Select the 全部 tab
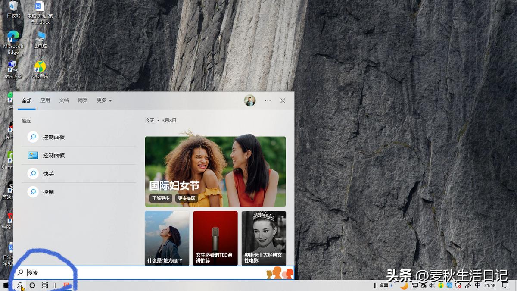This screenshot has width=517, height=291. [27, 100]
